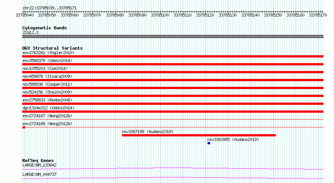334x183 pixels.
Task: Select the 22q12.3 band label
Action: coord(30,32)
